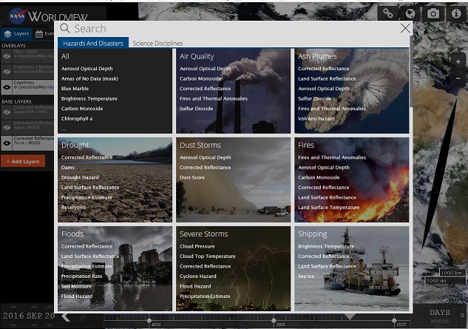Screen dimensions: 468x329
Task: Select Dams under Drought
Action: click(x=68, y=168)
